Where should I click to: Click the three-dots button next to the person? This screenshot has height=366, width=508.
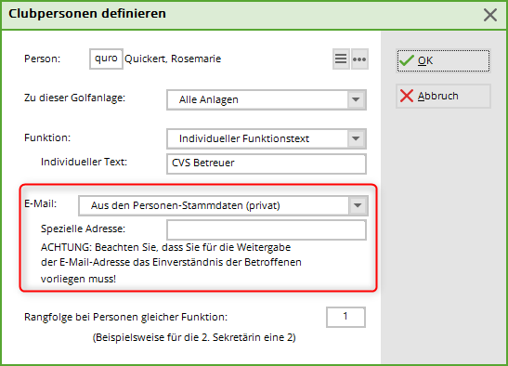pyautogui.click(x=359, y=59)
